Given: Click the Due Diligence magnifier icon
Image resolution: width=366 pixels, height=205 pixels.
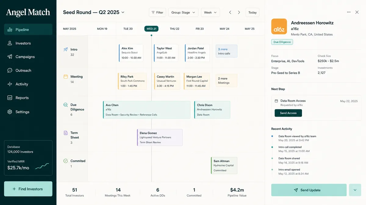Looking at the screenshot, I should [66, 105].
